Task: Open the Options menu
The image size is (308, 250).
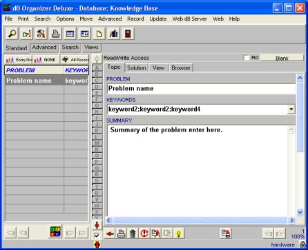Action: coord(65,19)
